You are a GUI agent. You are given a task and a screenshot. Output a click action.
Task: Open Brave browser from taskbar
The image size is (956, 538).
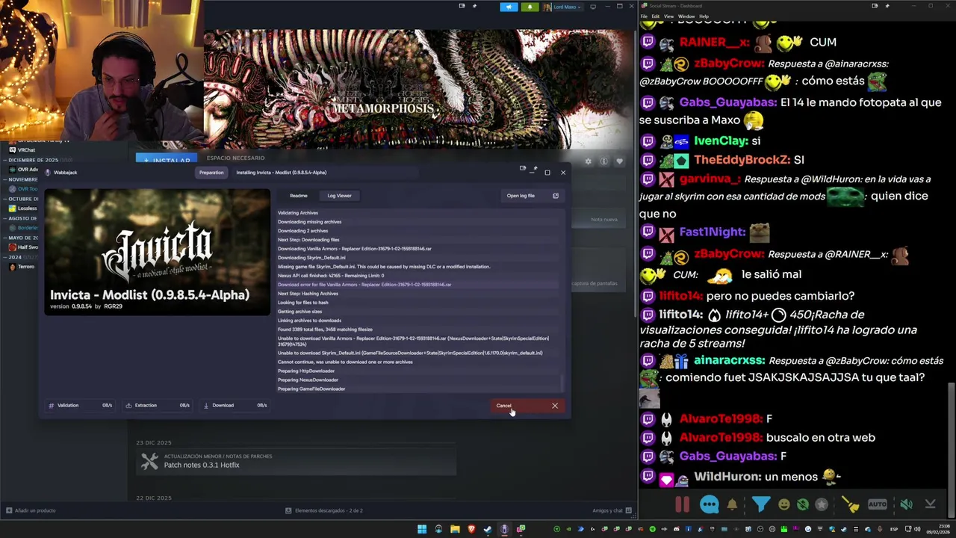pyautogui.click(x=471, y=529)
